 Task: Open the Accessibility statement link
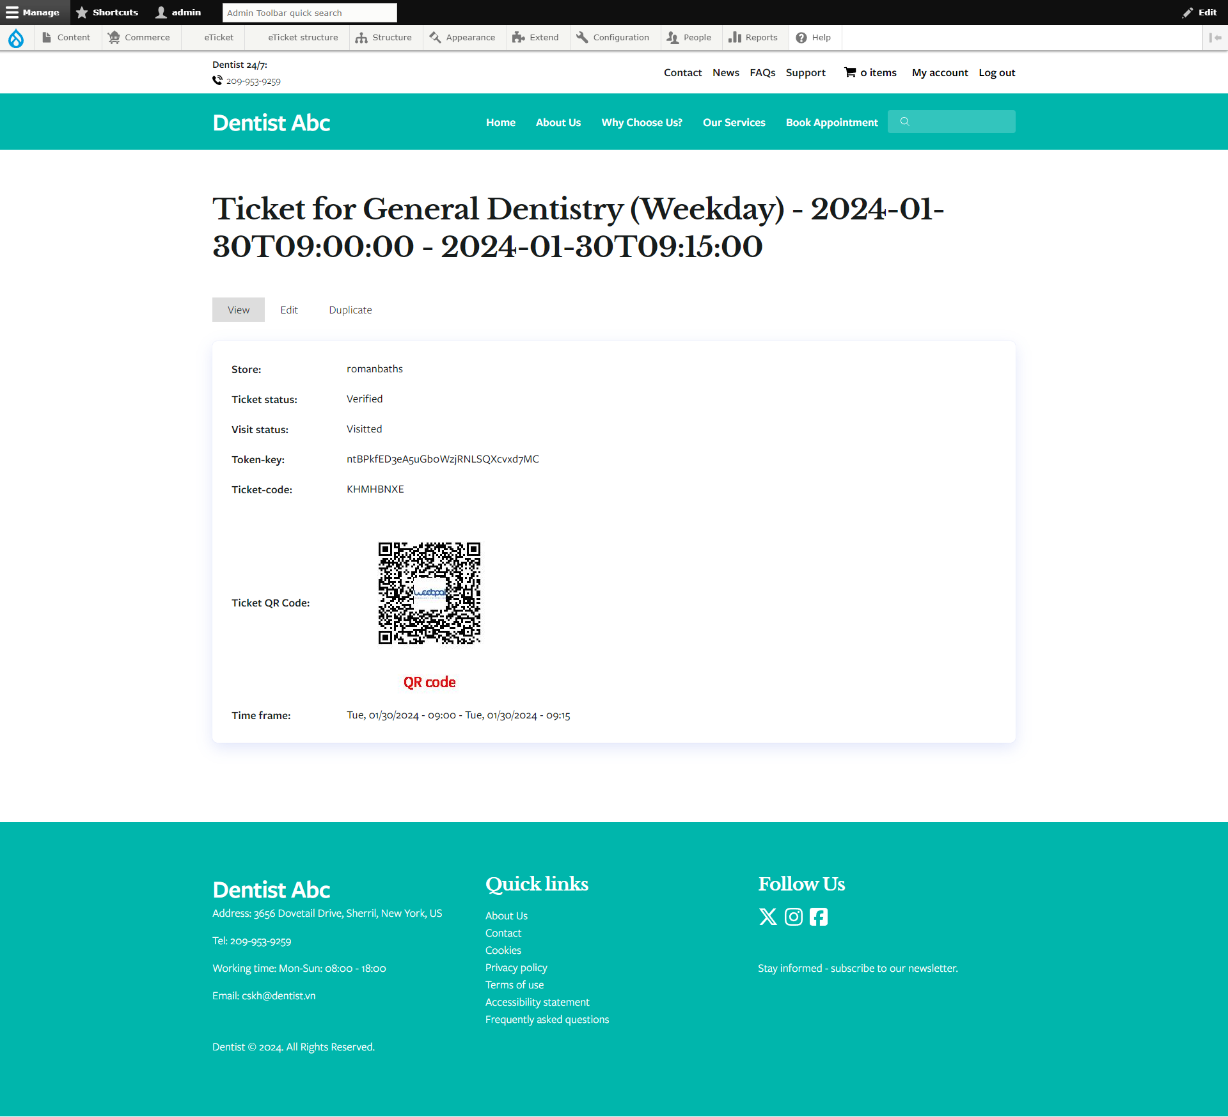(537, 1002)
